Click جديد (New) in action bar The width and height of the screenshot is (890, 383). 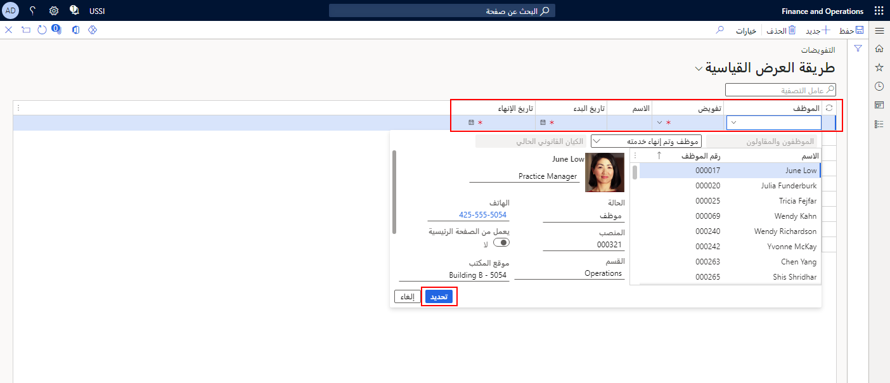pyautogui.click(x=817, y=30)
